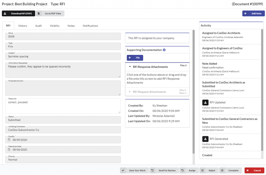Click the arrow icon in Assign button

pos(182,170)
